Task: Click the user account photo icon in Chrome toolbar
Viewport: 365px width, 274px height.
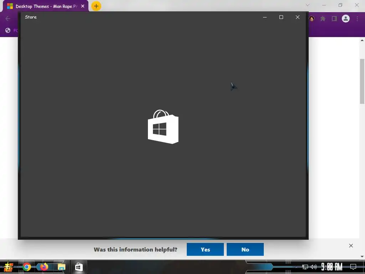Action: pos(312,19)
